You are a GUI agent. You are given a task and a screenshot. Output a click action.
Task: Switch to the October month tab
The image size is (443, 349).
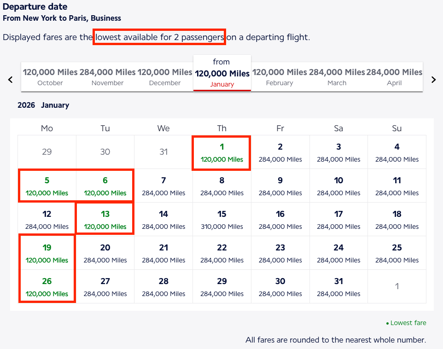coord(50,77)
